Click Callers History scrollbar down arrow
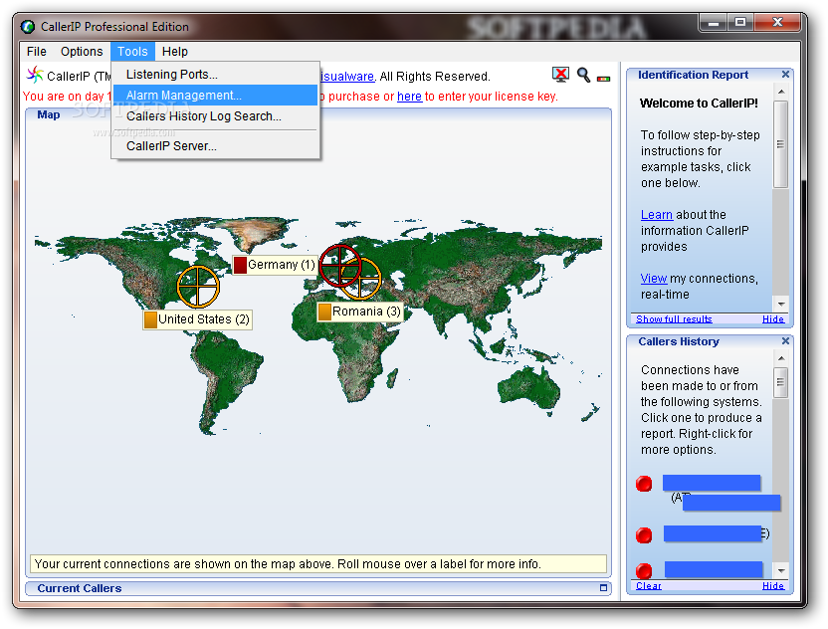Viewport: 828px width, 629px height. click(780, 571)
